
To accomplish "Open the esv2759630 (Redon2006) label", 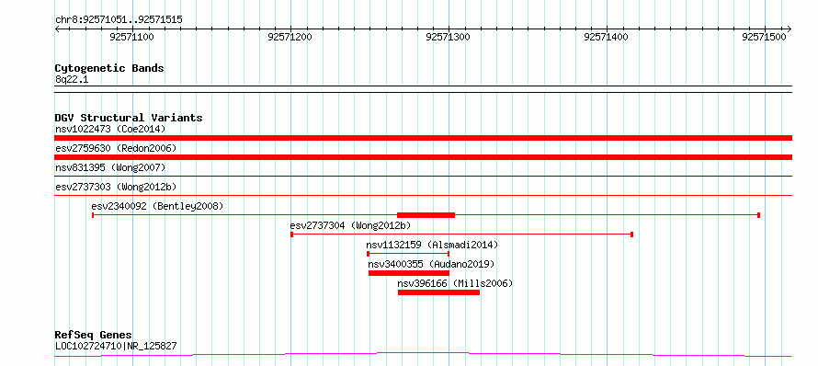I will coord(116,148).
